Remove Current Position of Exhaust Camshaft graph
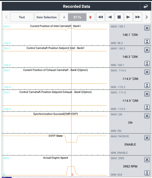Image resolution: width=152 pixels, height=178 pixels. pos(147,72)
